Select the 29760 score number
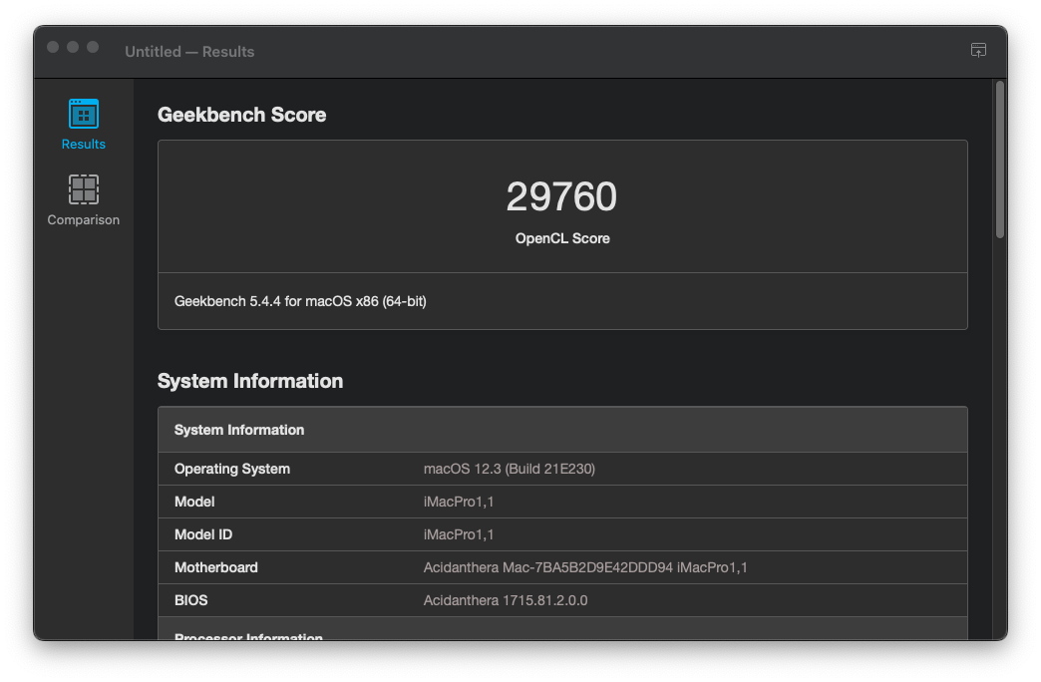 561,197
